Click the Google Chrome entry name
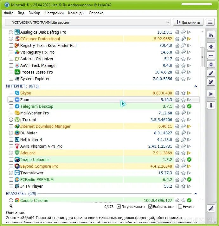This screenshot has width=219, height=226. (x=34, y=200)
